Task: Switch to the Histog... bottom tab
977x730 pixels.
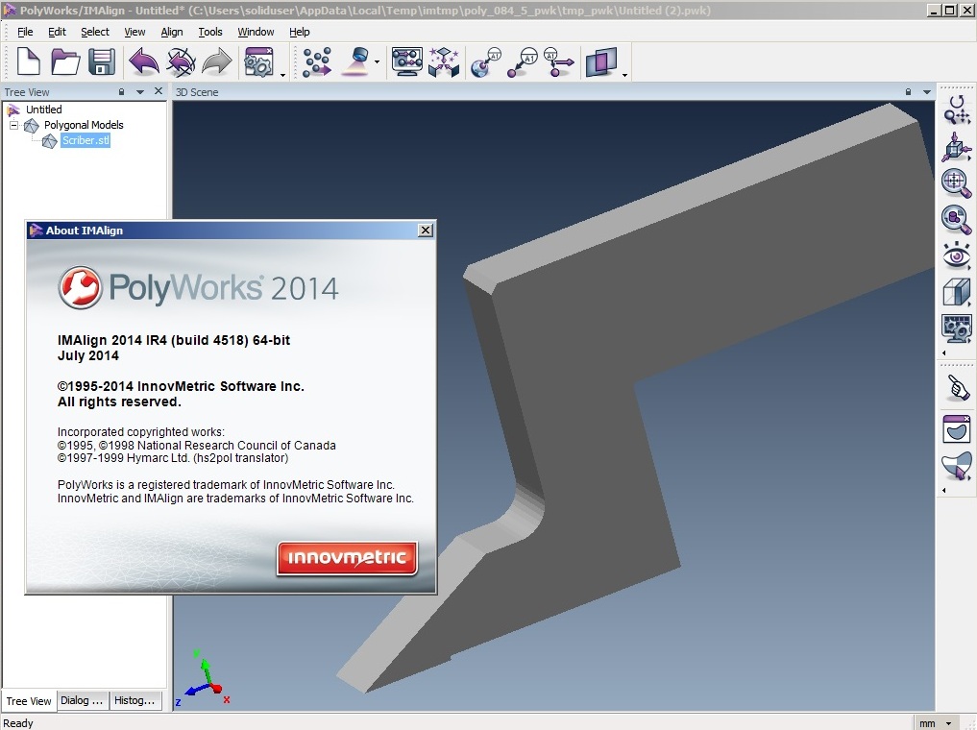Action: [x=135, y=701]
